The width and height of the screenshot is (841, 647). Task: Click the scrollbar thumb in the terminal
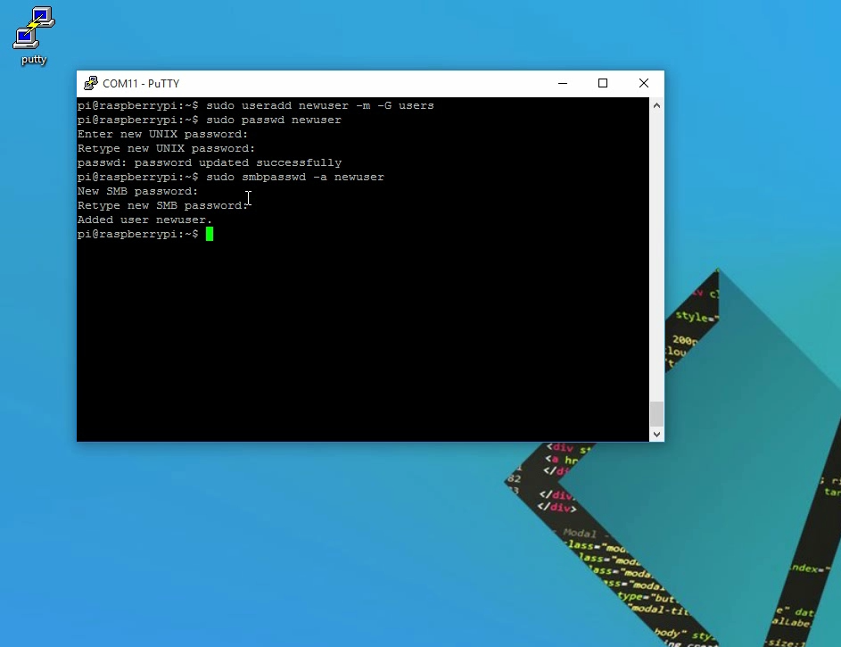coord(656,413)
